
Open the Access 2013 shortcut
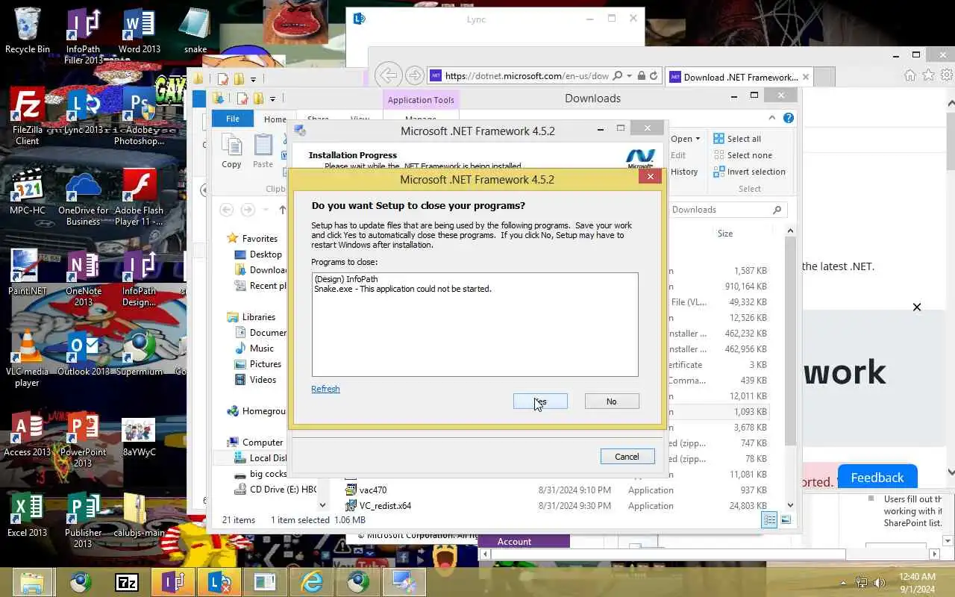tap(28, 433)
